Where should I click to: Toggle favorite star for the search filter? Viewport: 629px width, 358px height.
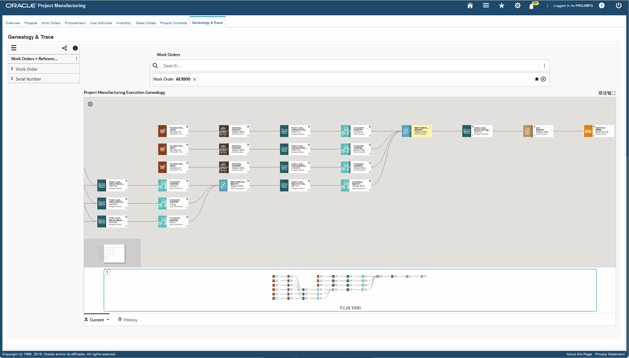click(x=537, y=79)
